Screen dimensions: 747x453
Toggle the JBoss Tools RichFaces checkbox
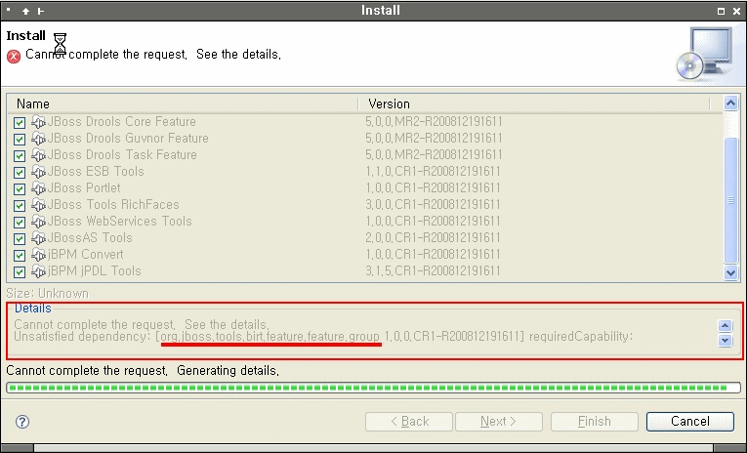point(20,206)
